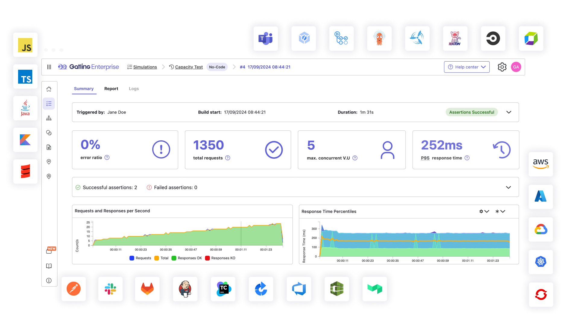Open the Home sidebar icon
This screenshot has width=579, height=329.
tap(49, 89)
